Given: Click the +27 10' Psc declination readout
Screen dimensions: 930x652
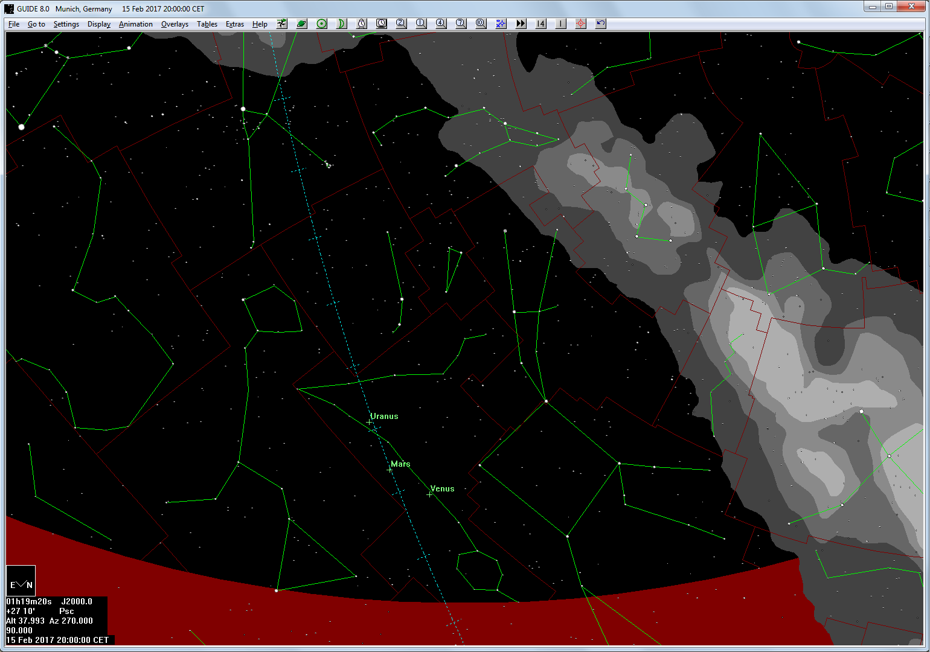Looking at the screenshot, I should click(40, 611).
